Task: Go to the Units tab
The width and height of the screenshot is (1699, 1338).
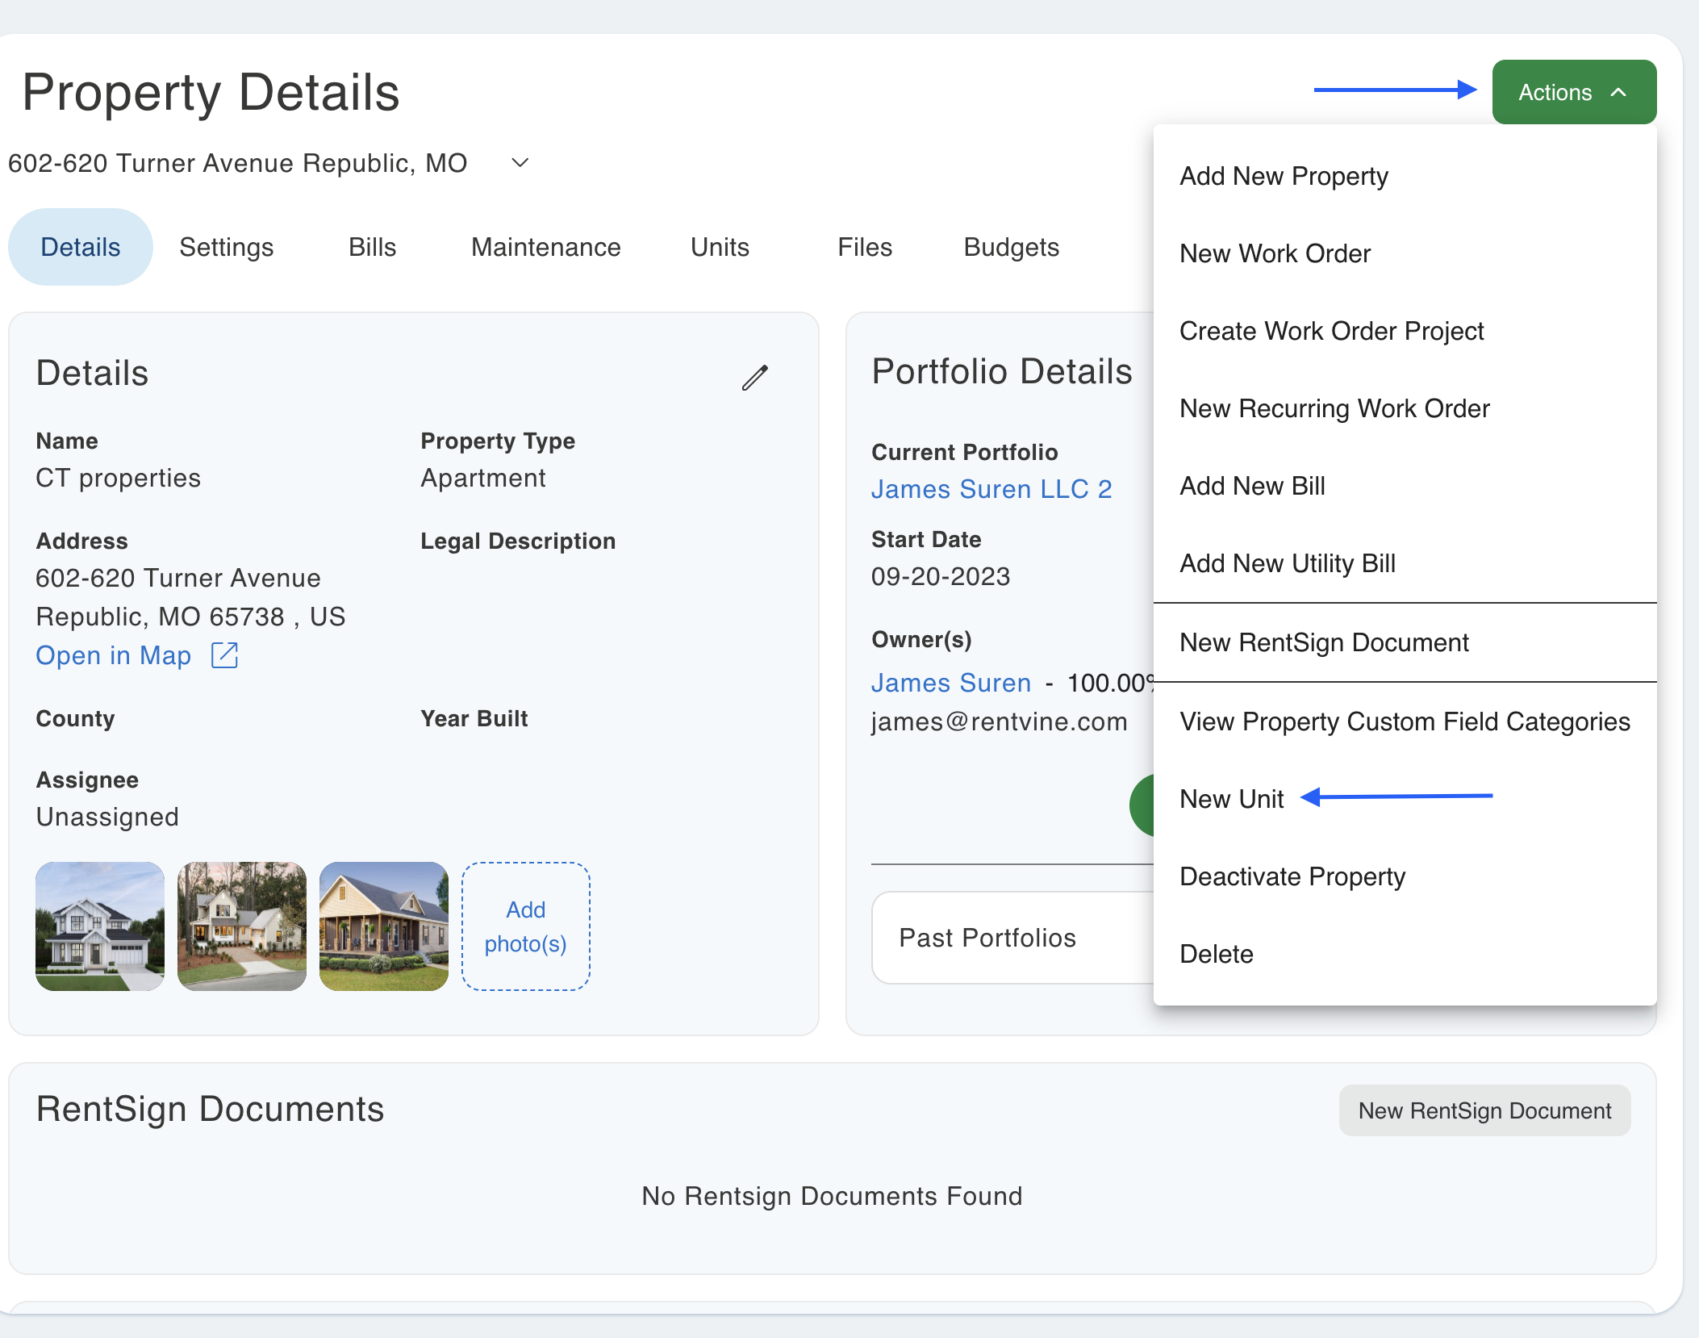Action: [x=720, y=247]
